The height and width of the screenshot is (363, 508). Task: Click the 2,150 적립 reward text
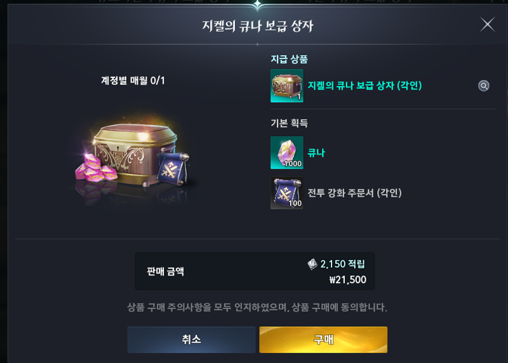[342, 264]
